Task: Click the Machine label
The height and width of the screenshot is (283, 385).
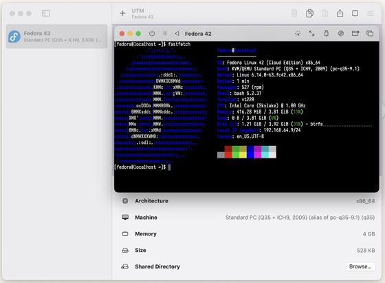Action: [x=146, y=218]
